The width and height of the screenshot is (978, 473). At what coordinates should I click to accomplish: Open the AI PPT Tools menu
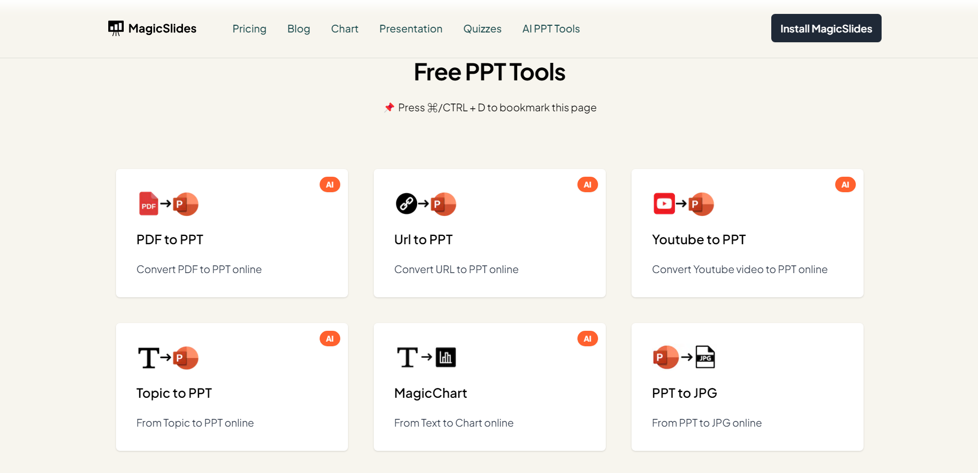pyautogui.click(x=551, y=29)
